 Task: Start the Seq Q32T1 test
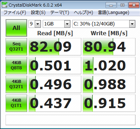click(x=16, y=47)
